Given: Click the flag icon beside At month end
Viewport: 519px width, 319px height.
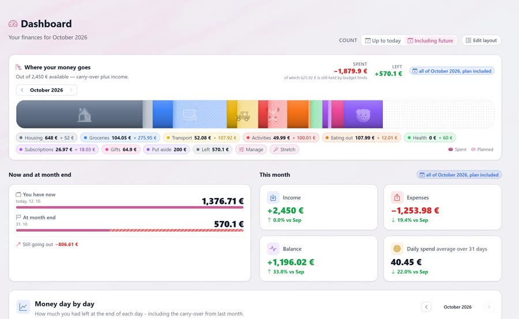Looking at the screenshot, I should point(18,217).
